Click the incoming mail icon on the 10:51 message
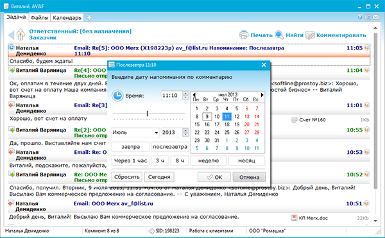Viewport: 385px width, 238px height. click(11, 203)
